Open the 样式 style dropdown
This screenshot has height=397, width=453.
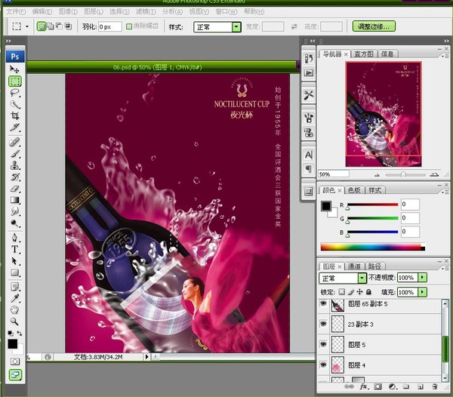coord(236,27)
